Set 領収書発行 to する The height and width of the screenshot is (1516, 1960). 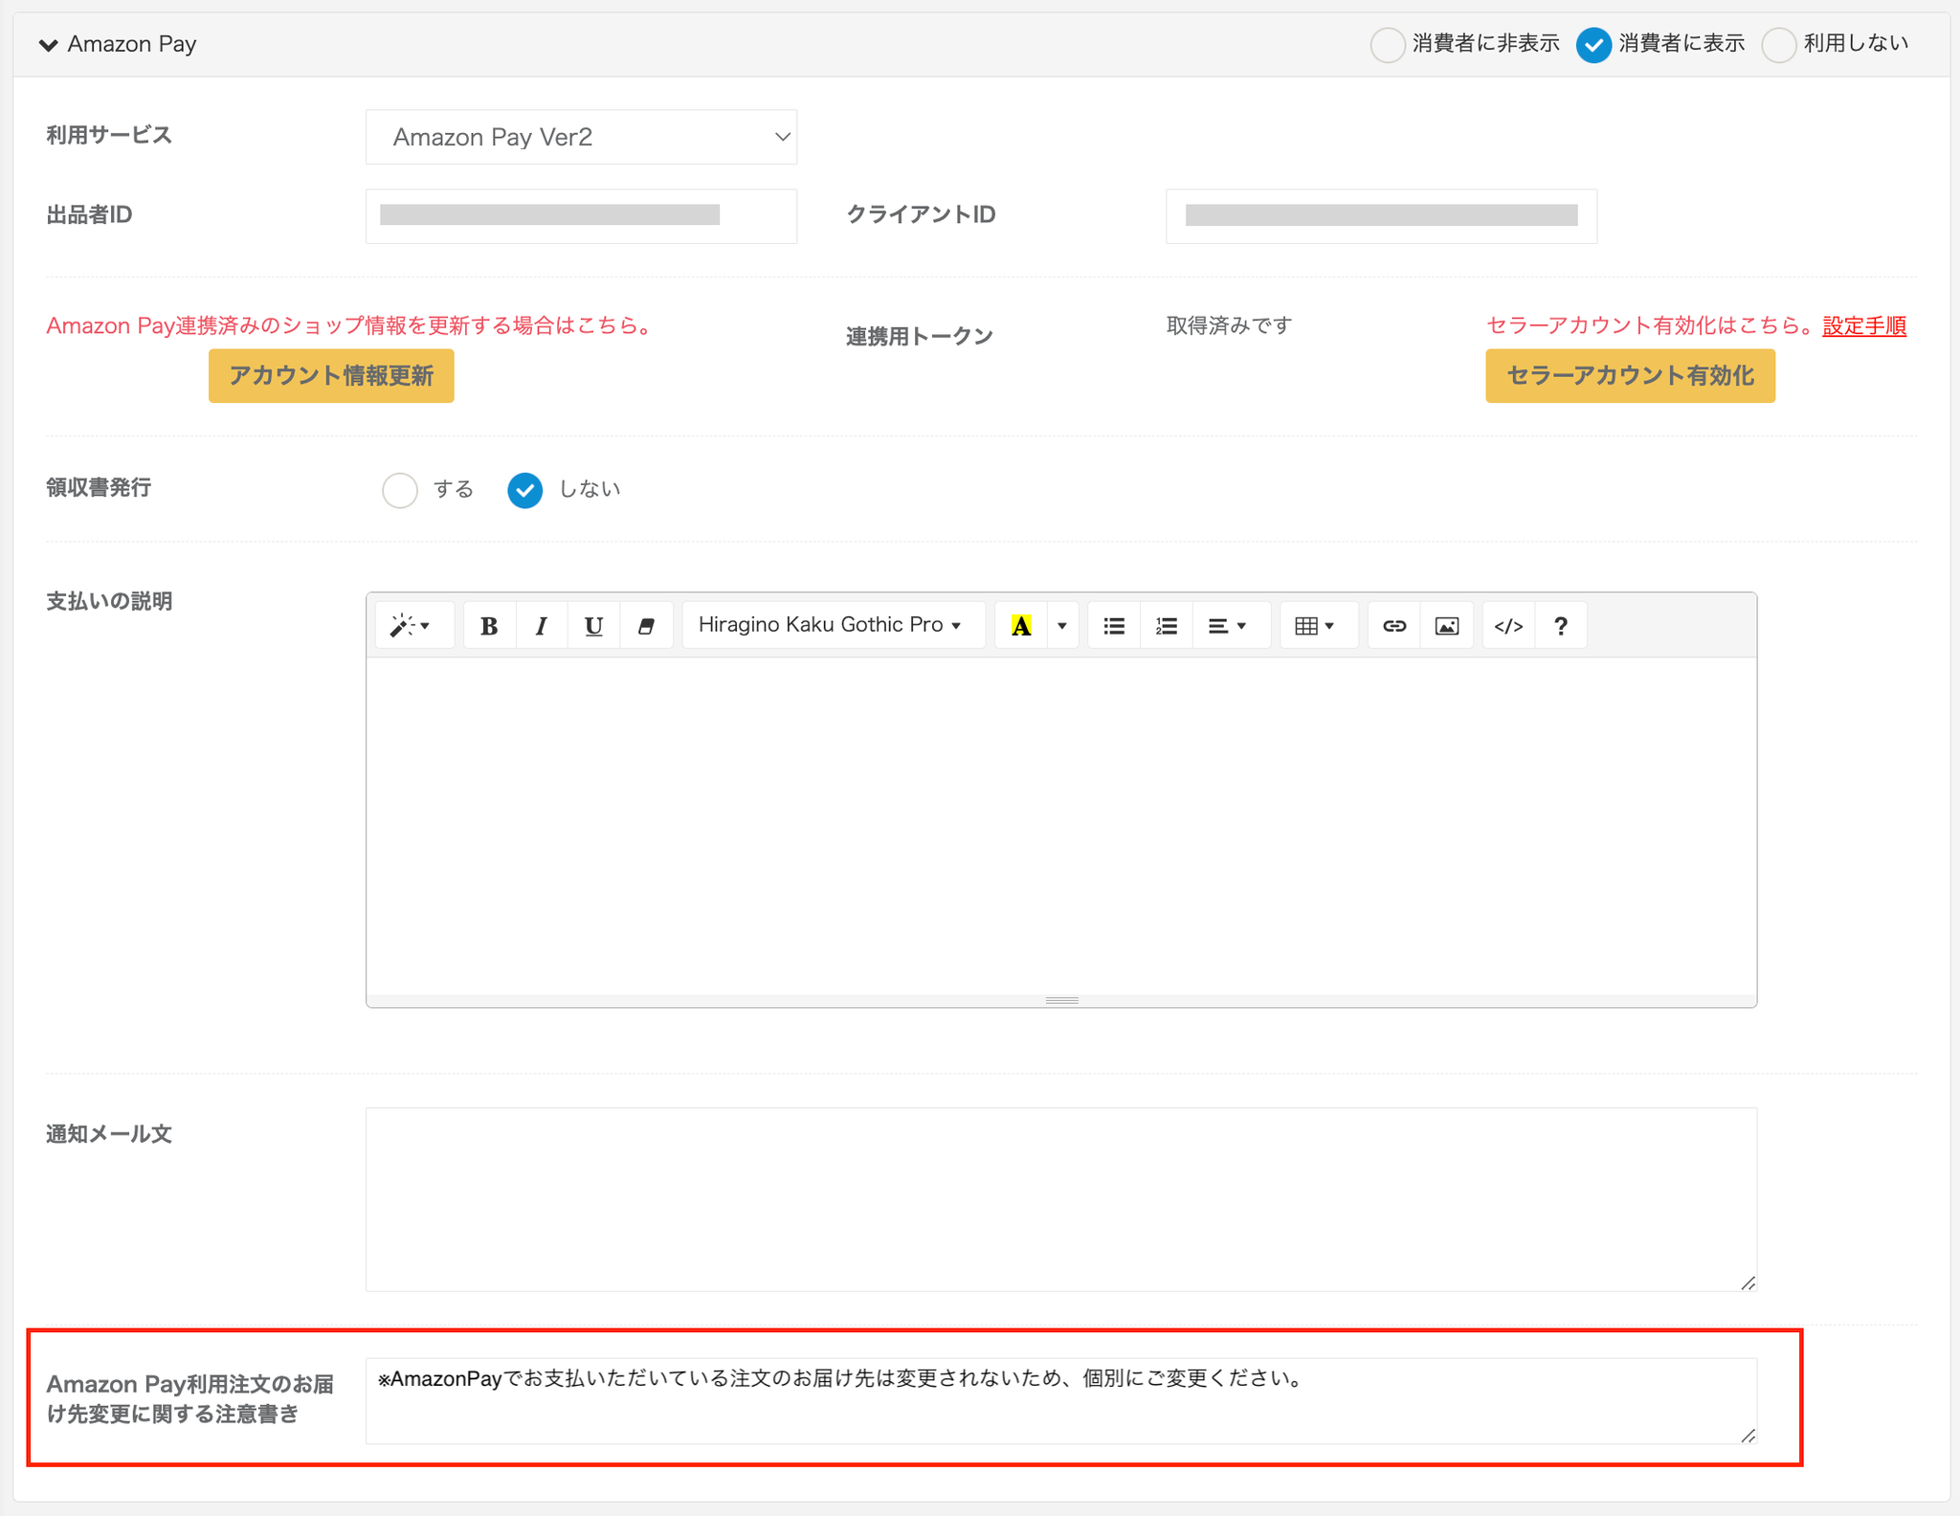400,490
